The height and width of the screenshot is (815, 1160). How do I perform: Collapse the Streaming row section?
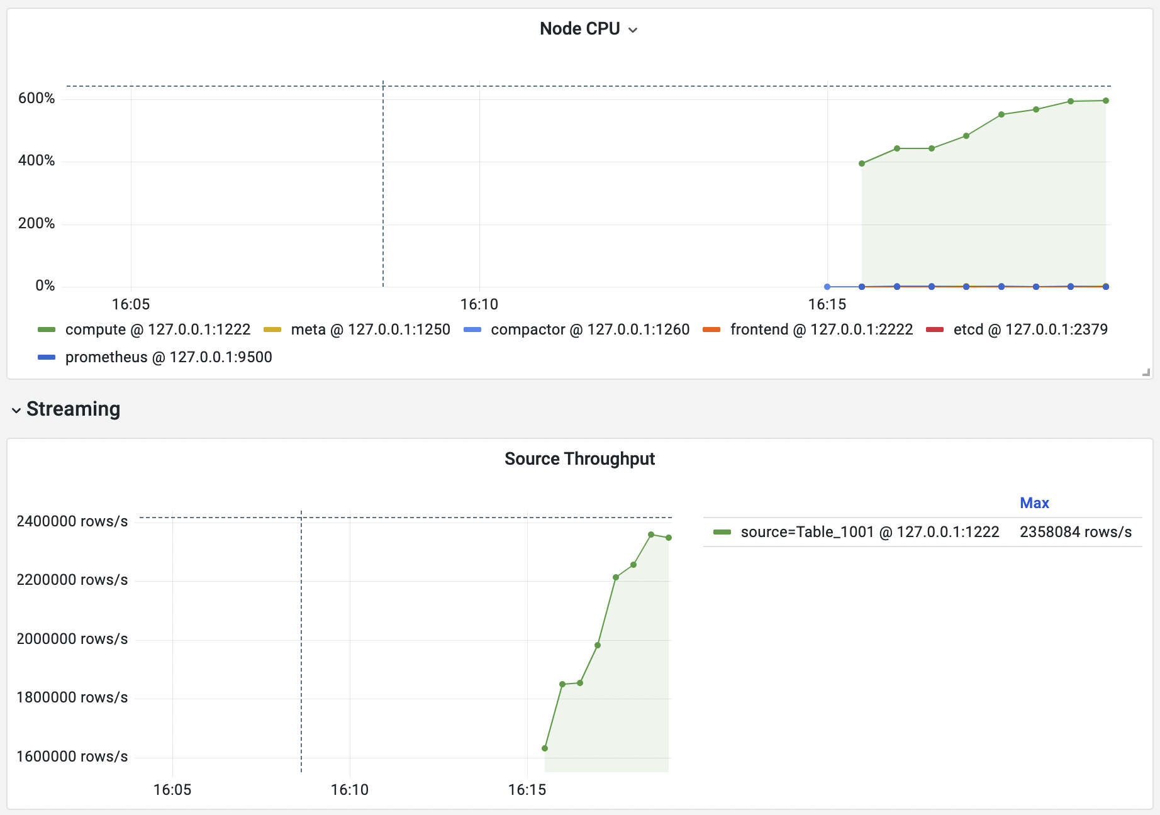(16, 410)
